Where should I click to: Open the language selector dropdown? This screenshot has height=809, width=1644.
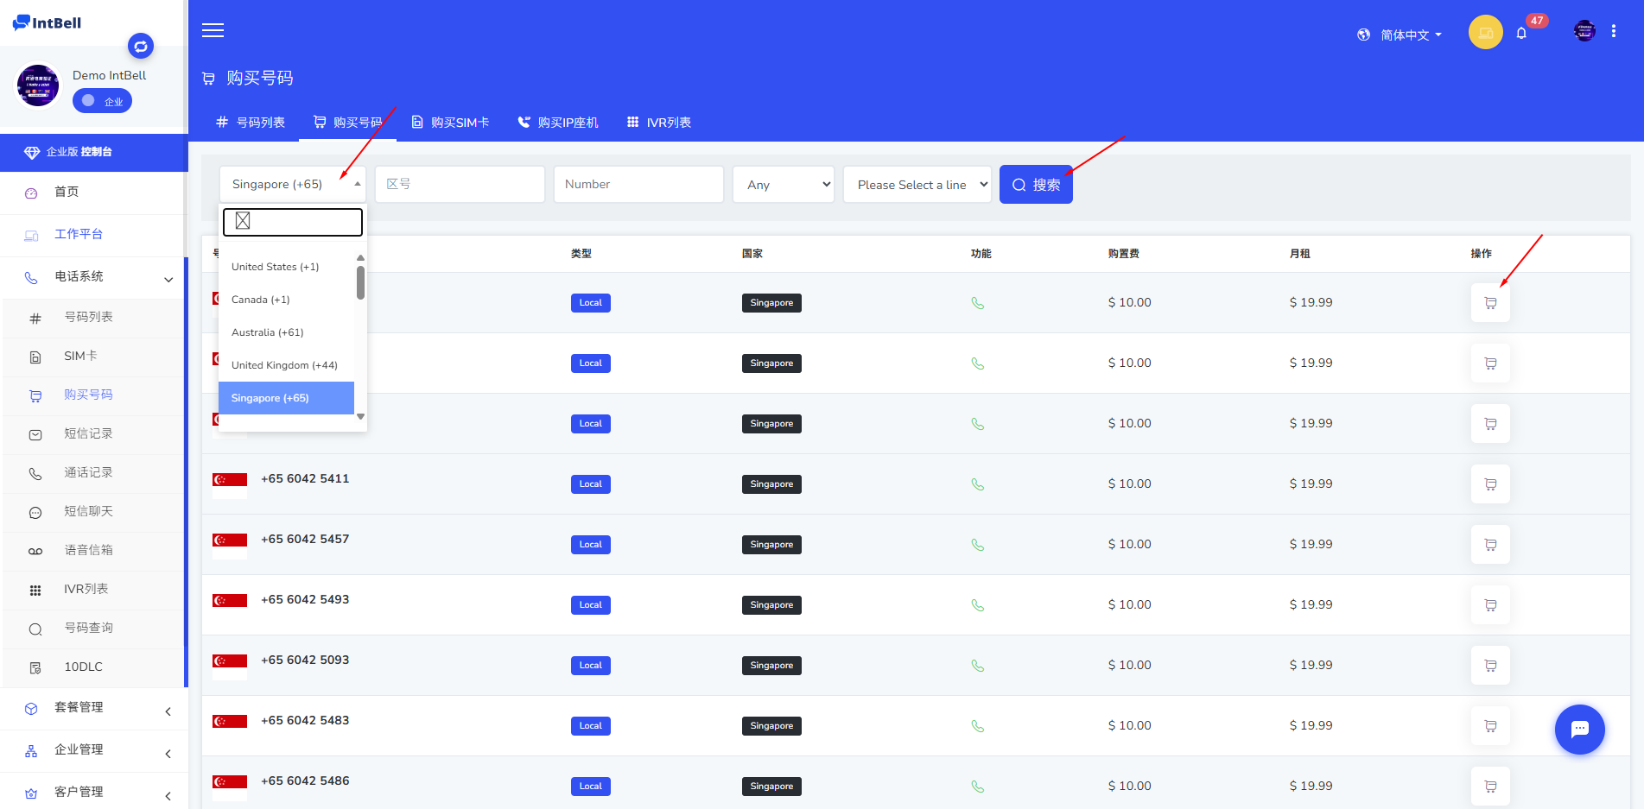pos(1400,35)
